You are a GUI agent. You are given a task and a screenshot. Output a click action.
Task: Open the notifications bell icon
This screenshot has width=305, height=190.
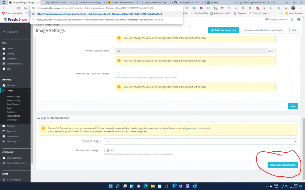(292, 19)
